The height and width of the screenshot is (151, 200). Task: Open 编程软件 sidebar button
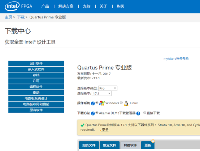(x=36, y=87)
